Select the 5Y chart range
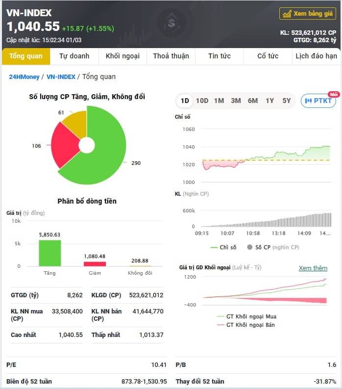Image resolution: width=342 pixels, height=389 pixels. (x=287, y=101)
